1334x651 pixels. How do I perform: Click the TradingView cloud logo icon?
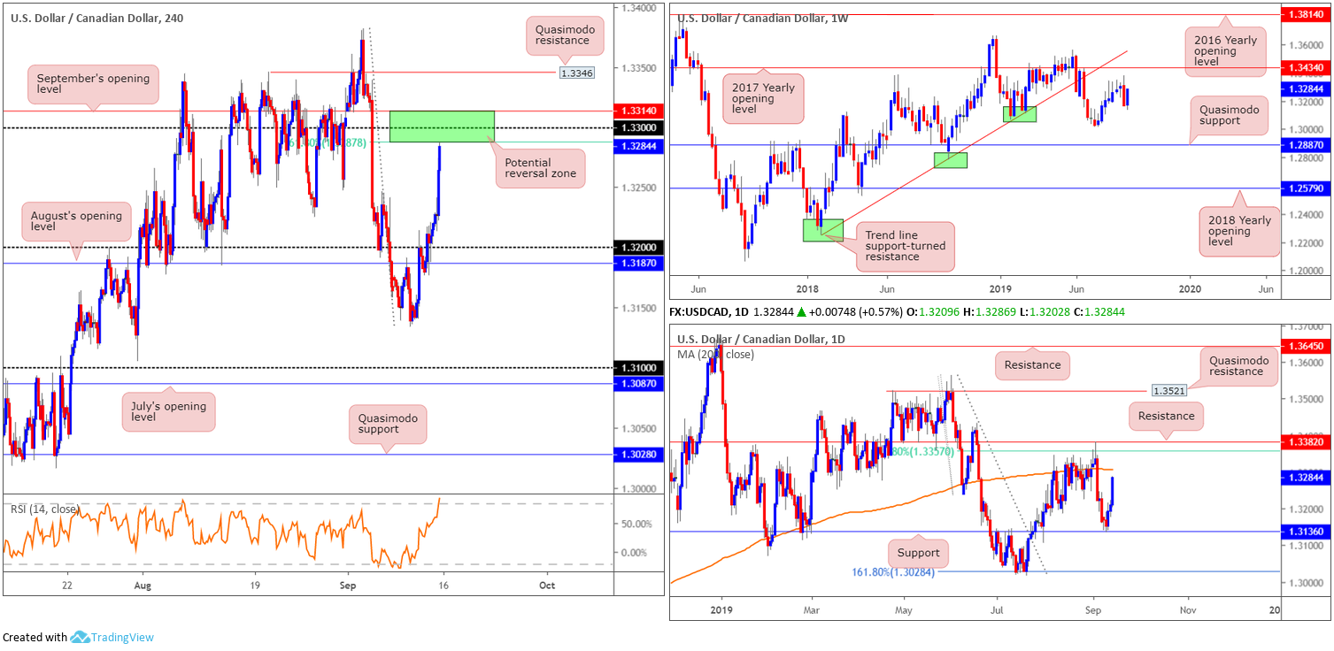[x=80, y=637]
